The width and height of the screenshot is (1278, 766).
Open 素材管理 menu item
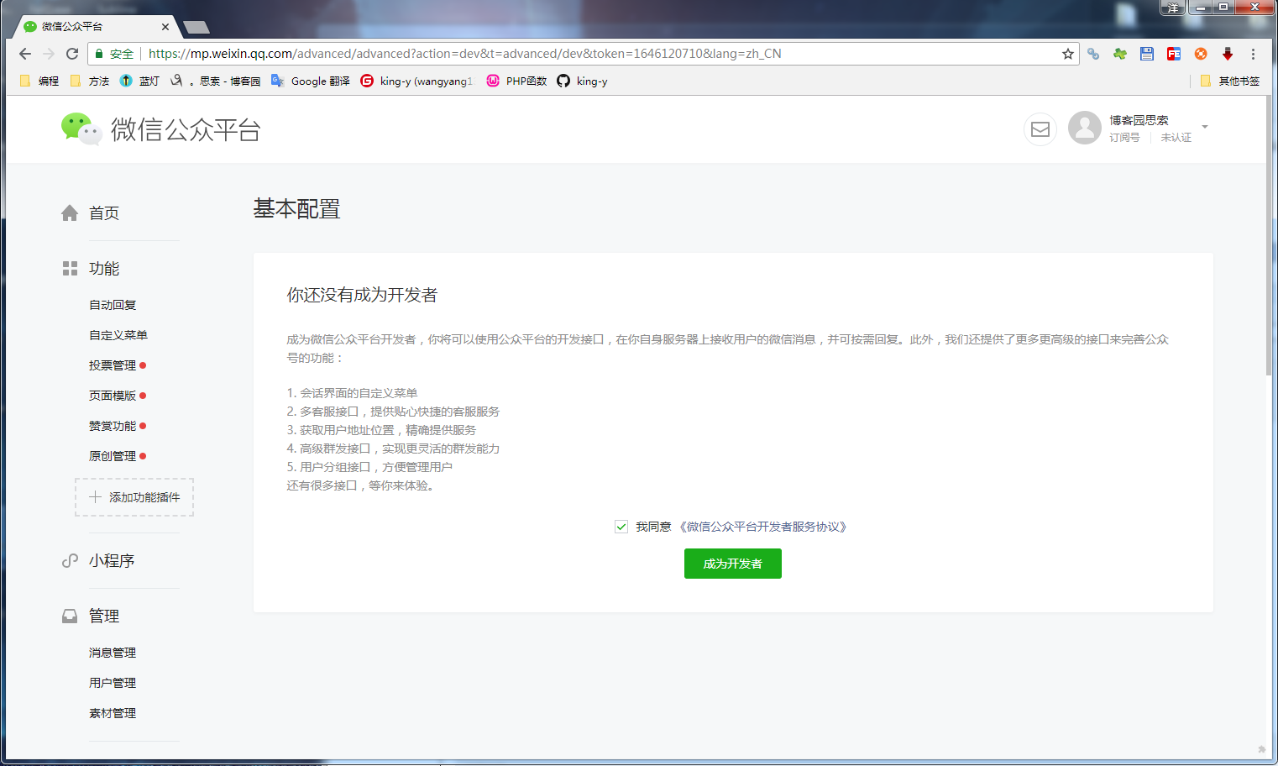pyautogui.click(x=113, y=713)
